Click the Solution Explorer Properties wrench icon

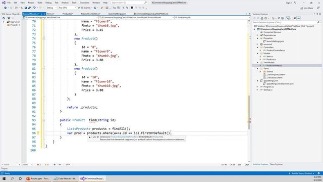(x=295, y=18)
